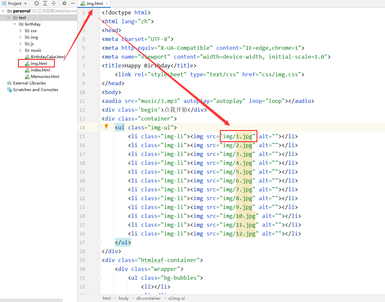Viewport: 385px width, 302px height.
Task: Fold the body block on line 10
Action: point(99,92)
